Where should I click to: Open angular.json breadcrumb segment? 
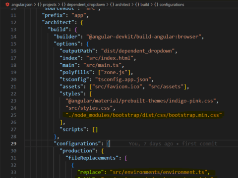pos(22,4)
